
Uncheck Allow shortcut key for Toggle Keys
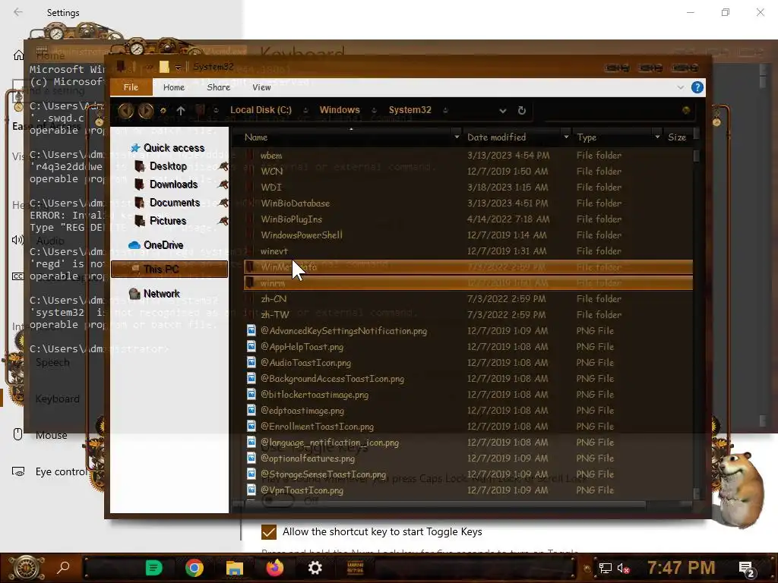pos(268,532)
